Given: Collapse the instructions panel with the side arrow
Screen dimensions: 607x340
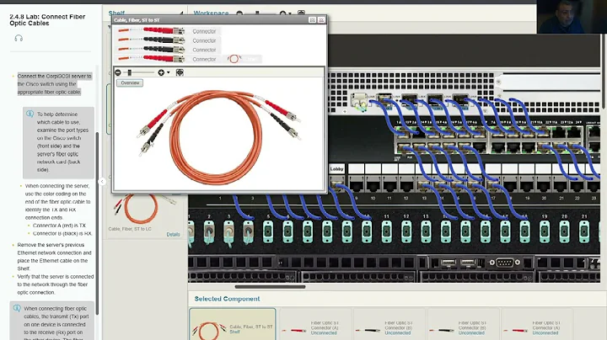Looking at the screenshot, I should pos(102,181).
